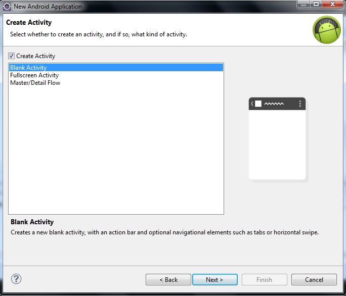
Task: Cancel the New Android Application wizard
Action: pos(314,280)
